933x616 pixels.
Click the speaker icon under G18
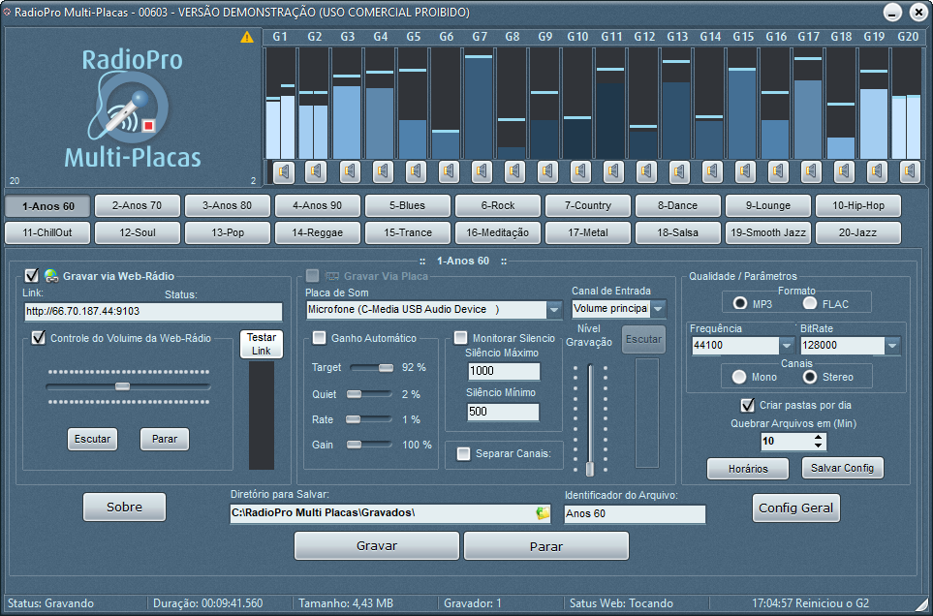(x=844, y=171)
